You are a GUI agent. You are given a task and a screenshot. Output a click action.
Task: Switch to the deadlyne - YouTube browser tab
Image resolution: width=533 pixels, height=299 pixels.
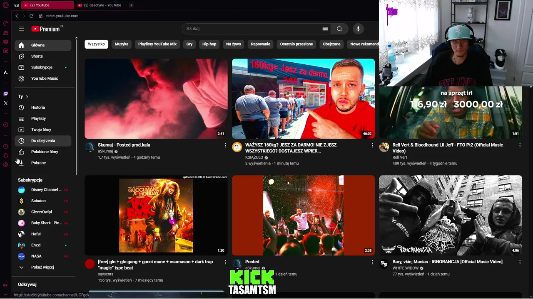pos(100,5)
